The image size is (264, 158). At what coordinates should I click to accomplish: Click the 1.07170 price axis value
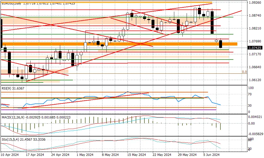pyautogui.click(x=255, y=54)
